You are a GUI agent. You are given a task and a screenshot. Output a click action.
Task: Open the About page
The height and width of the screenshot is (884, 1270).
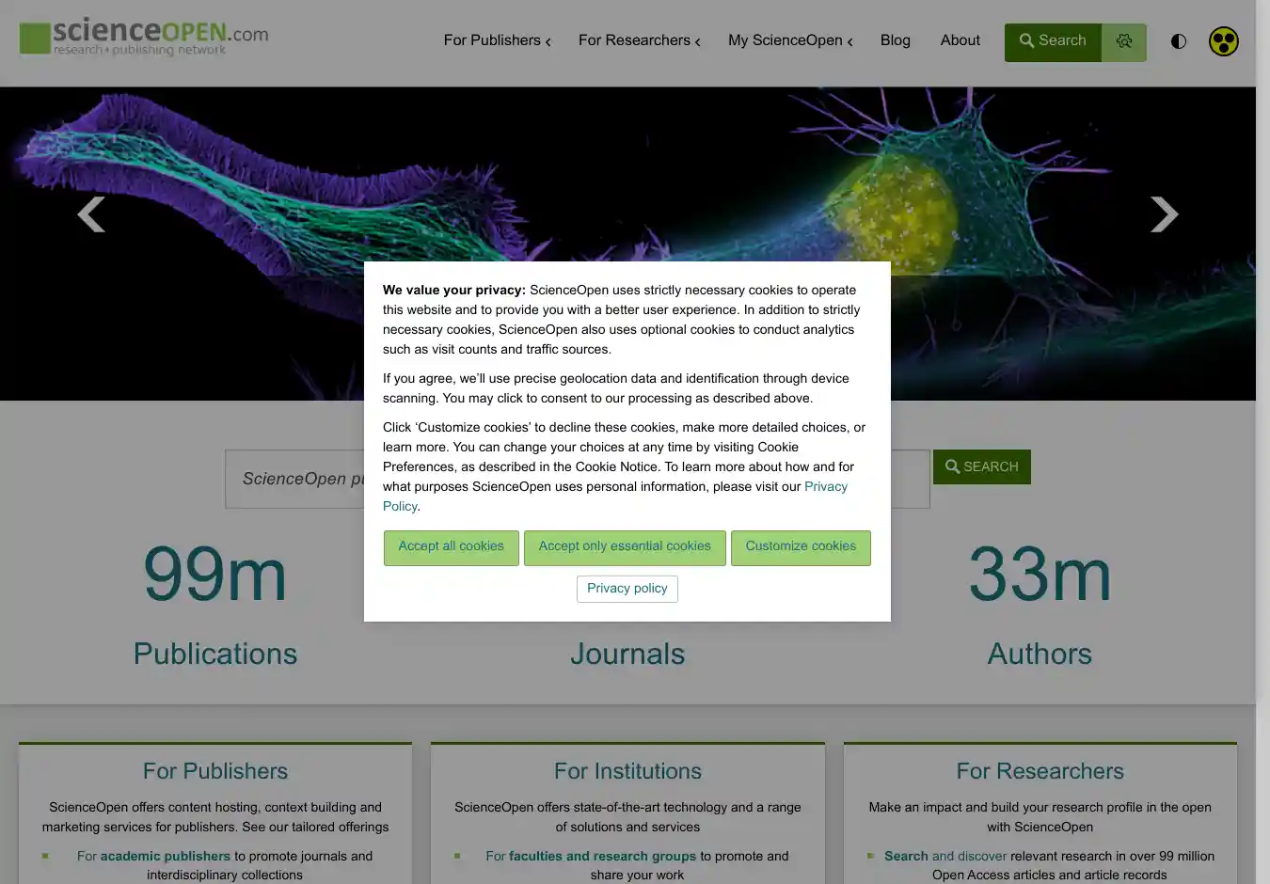960,40
